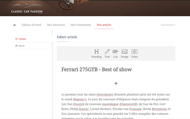
Task: Open the Mes Annonces tab
Action: (x=56, y=25)
